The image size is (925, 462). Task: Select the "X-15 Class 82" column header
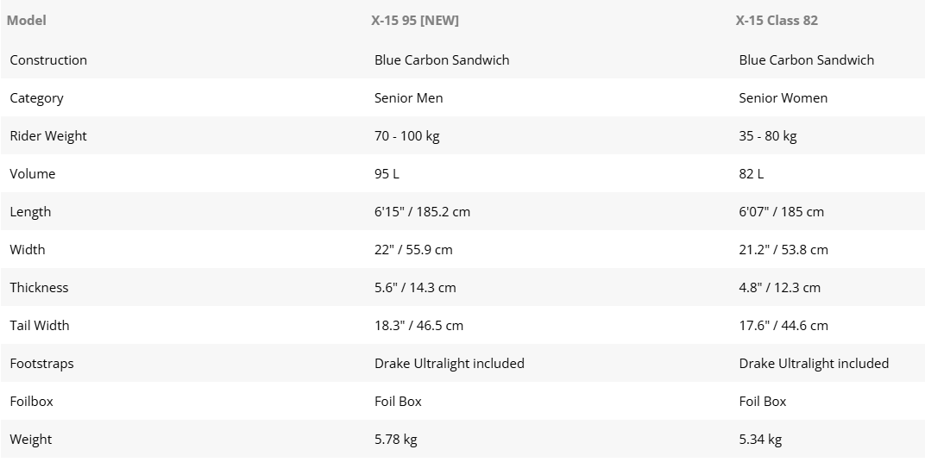point(777,20)
